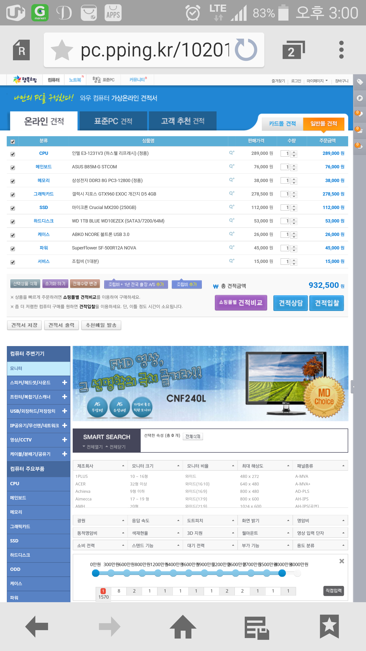Click the 1200만원 point on price slider
Screen dimensions: 366x651
pyautogui.click(x=158, y=573)
